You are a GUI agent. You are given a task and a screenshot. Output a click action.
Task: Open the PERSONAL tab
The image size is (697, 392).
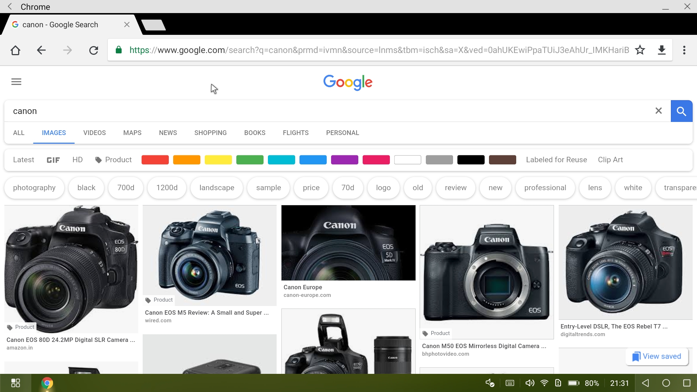point(342,133)
